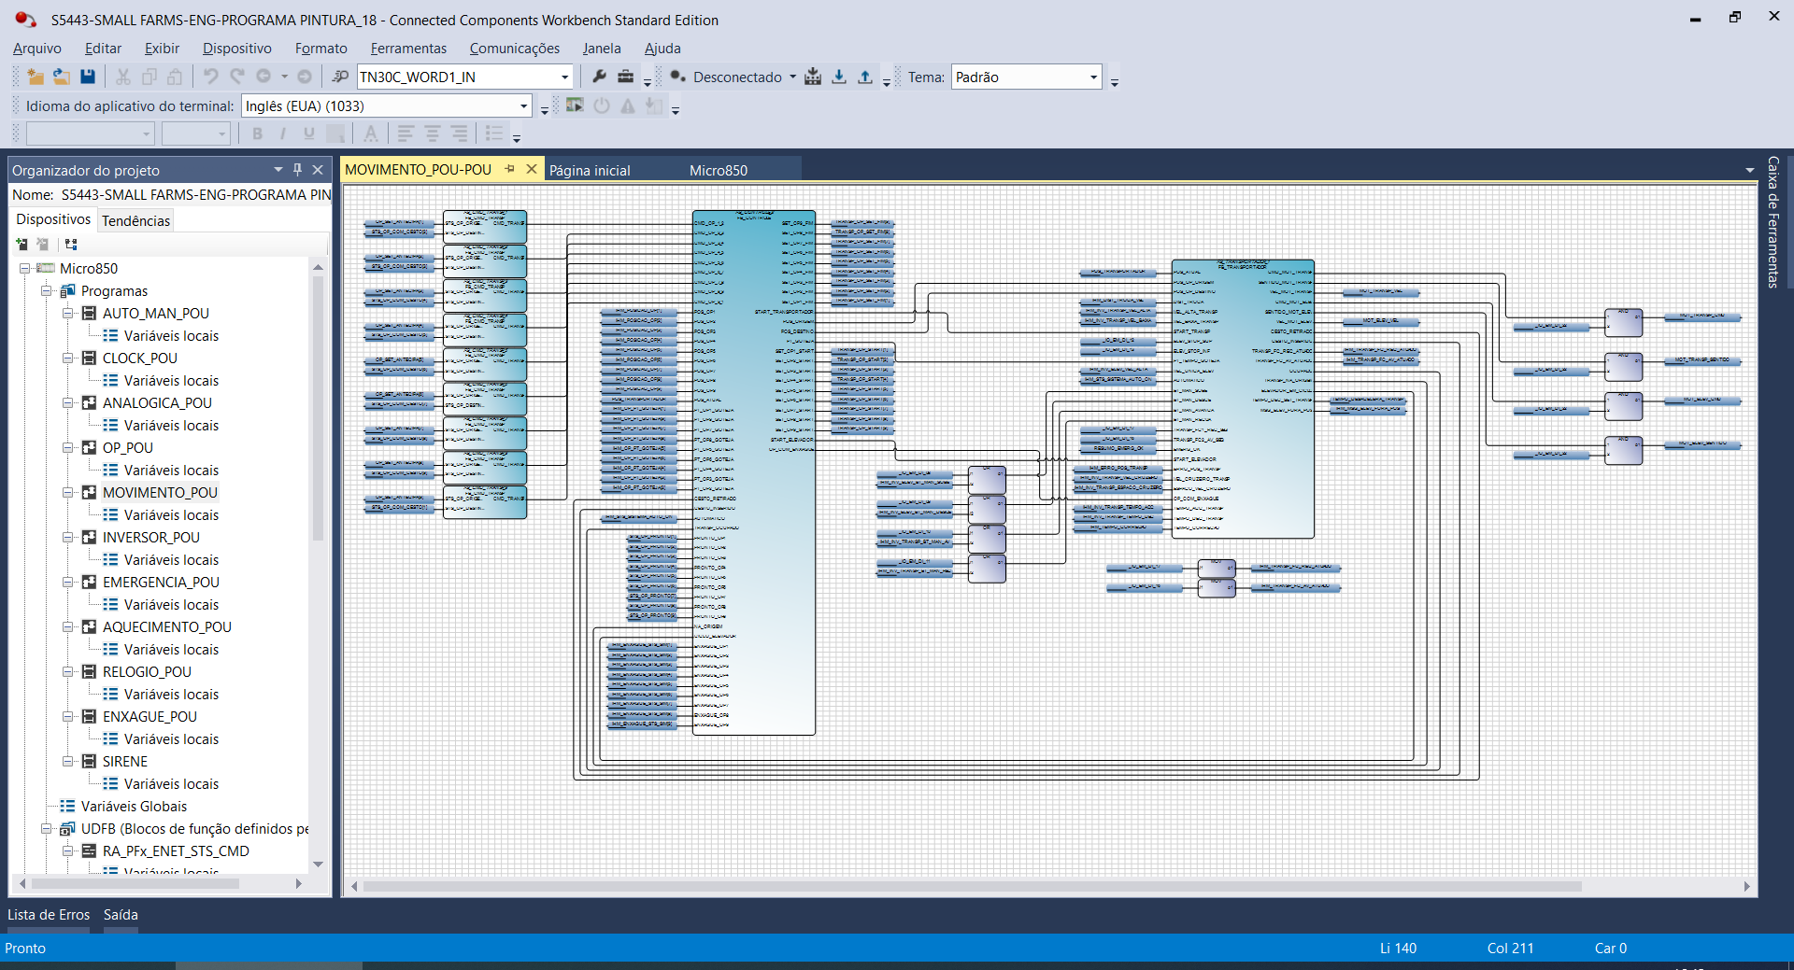Click the controller discovery icon beside Desconectado
Screen dimensions: 1794x970
[x=677, y=77]
